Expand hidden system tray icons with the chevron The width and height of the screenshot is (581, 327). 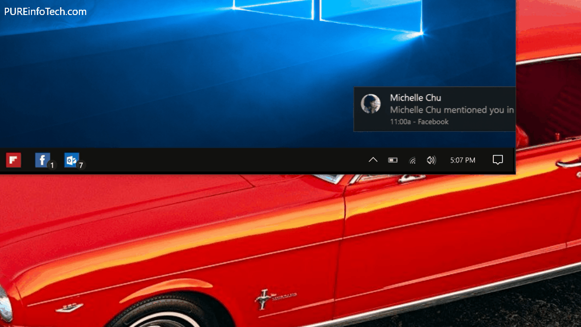373,159
